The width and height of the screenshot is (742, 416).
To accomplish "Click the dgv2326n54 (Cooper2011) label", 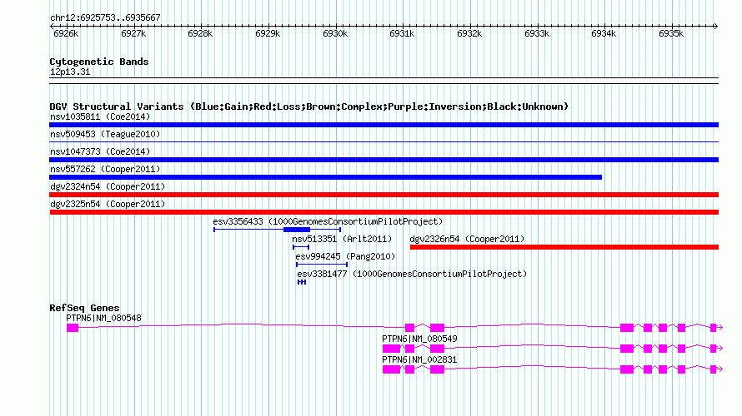I will coord(467,239).
